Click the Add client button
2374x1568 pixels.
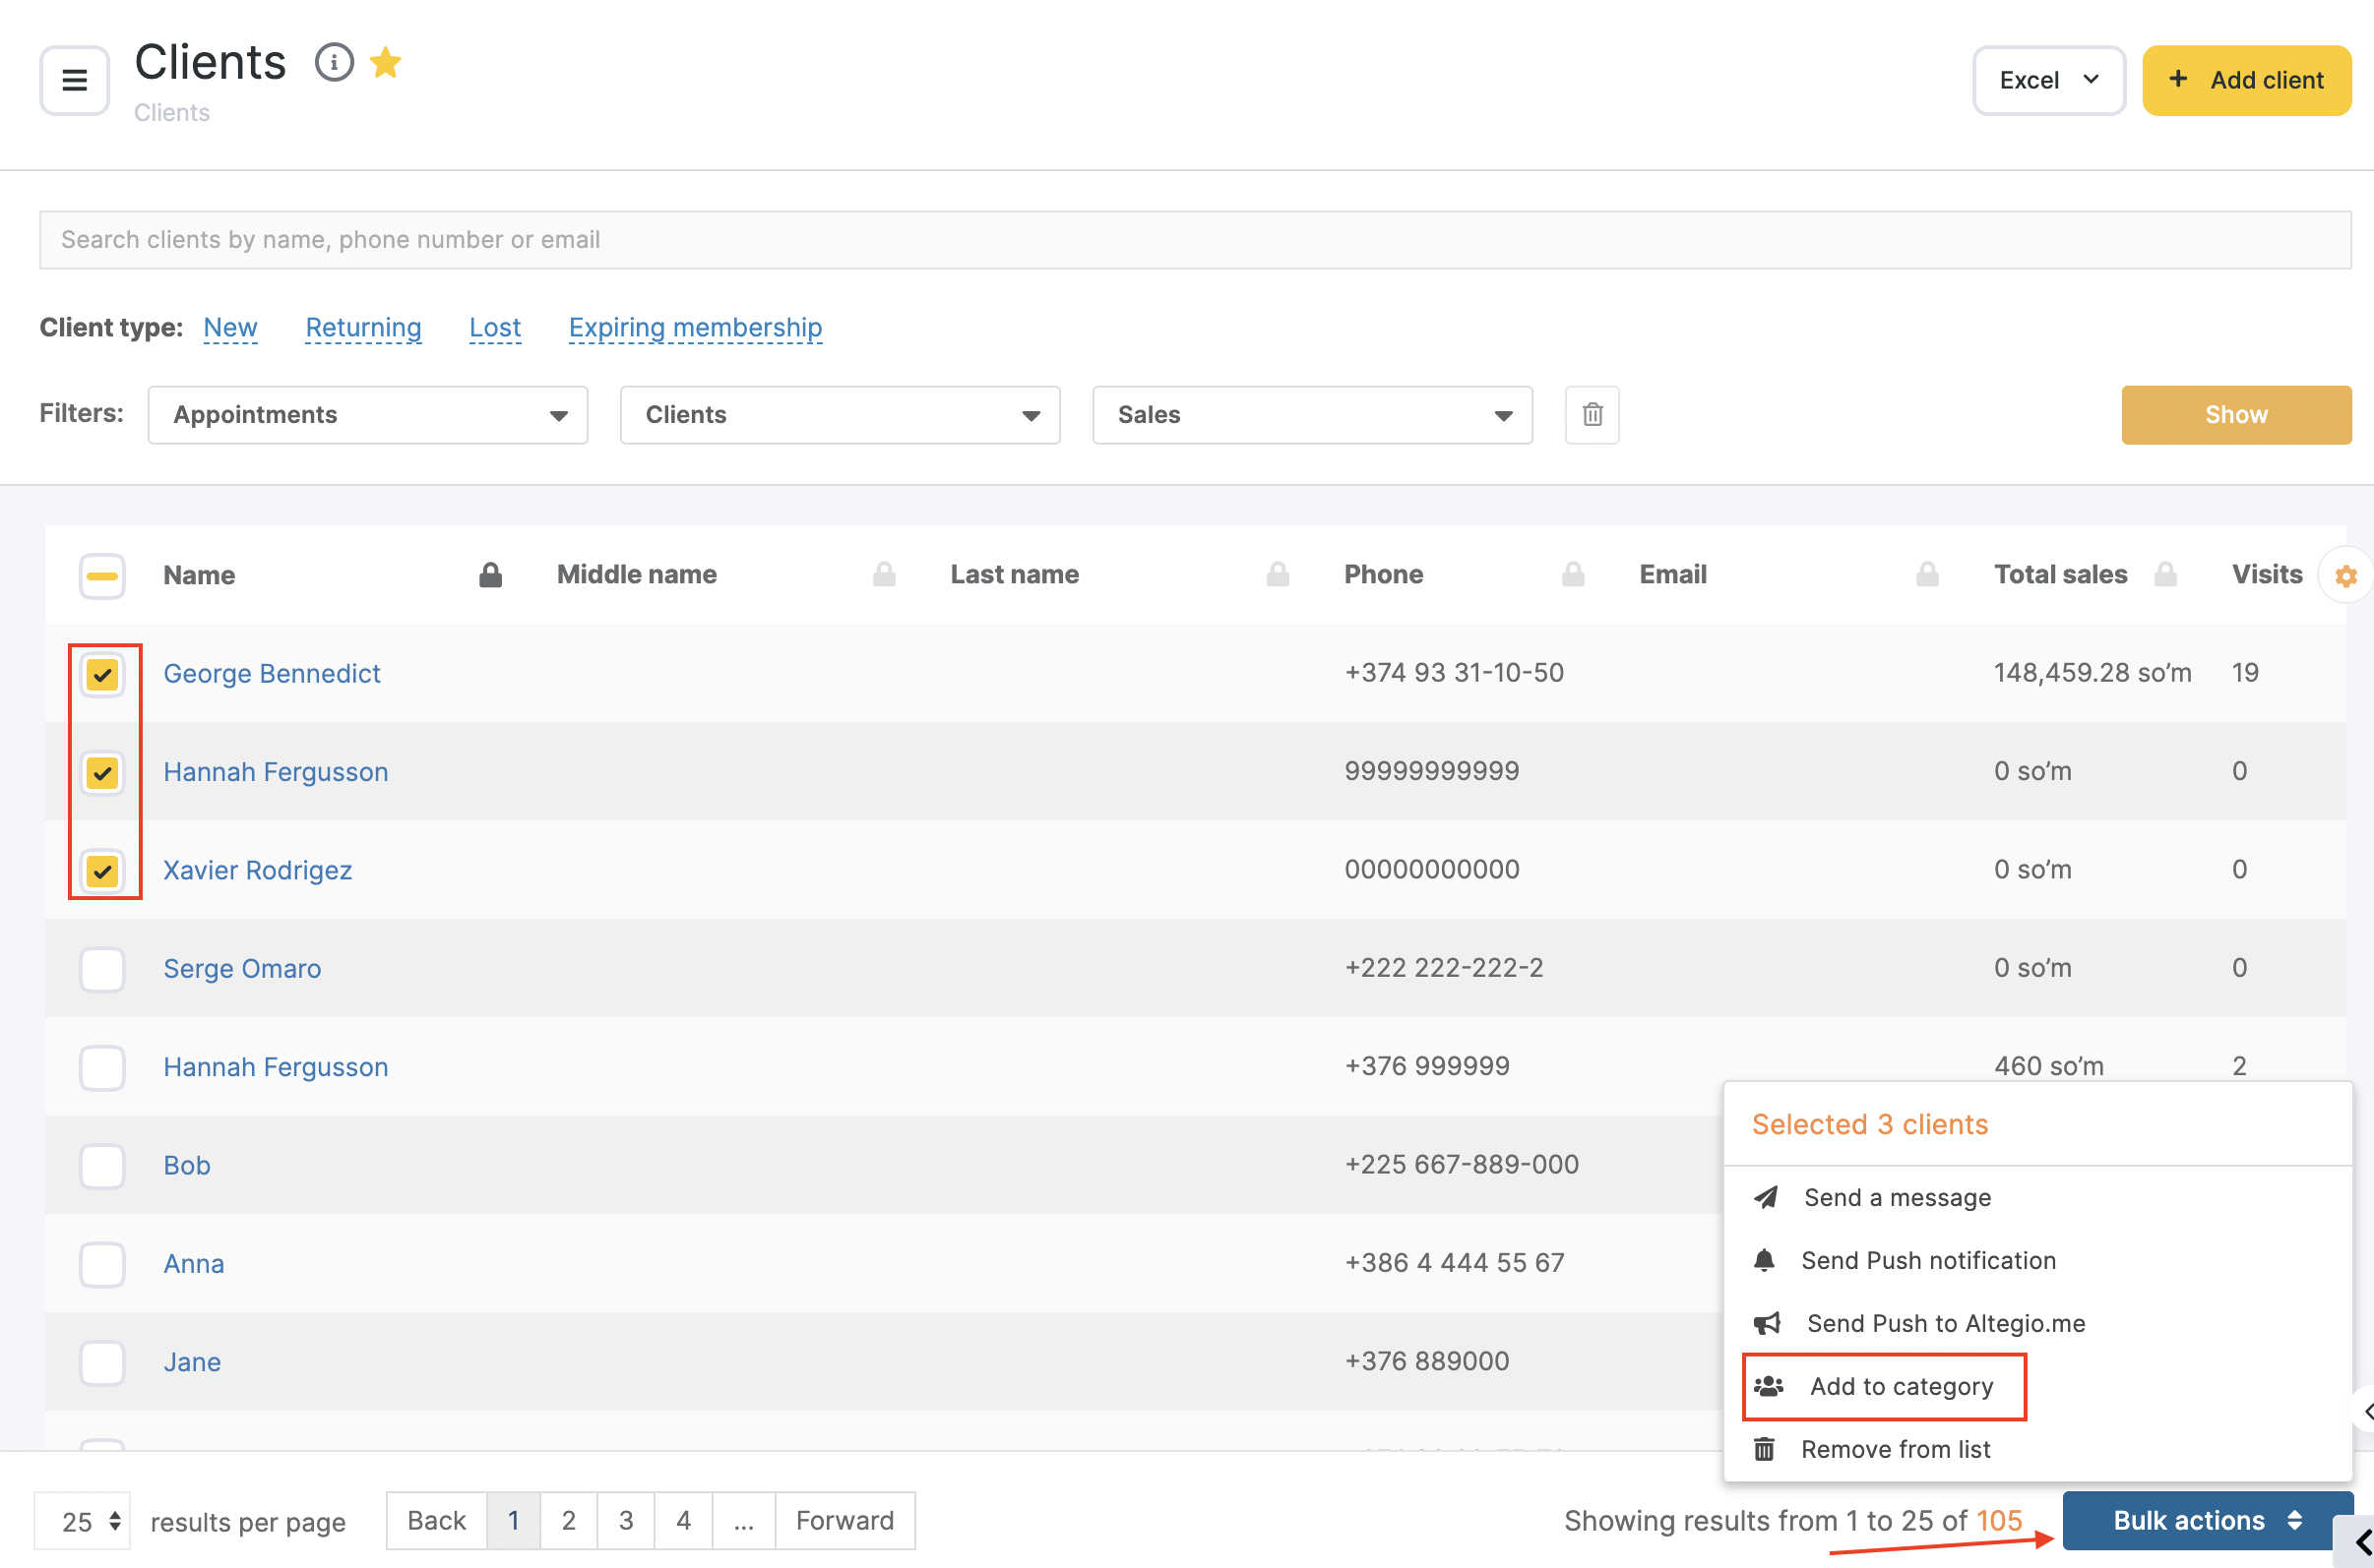coord(2246,80)
